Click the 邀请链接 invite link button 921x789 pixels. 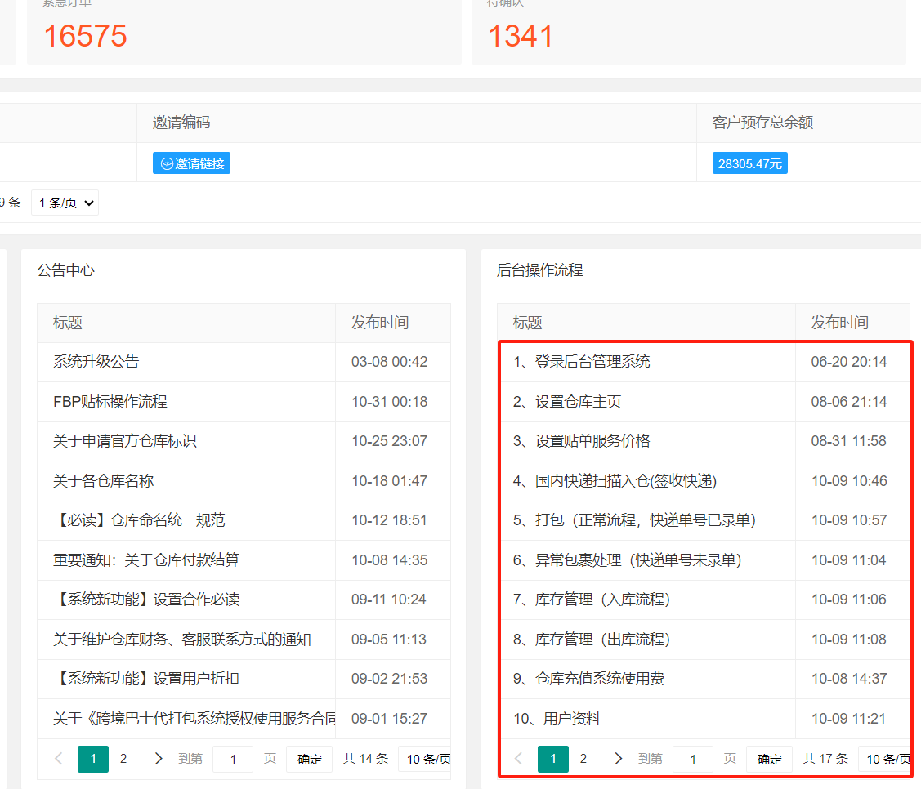tap(191, 163)
